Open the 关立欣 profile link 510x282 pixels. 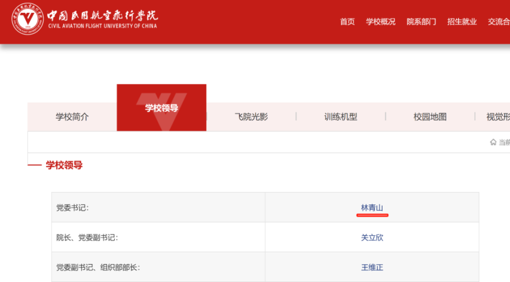[372, 238]
